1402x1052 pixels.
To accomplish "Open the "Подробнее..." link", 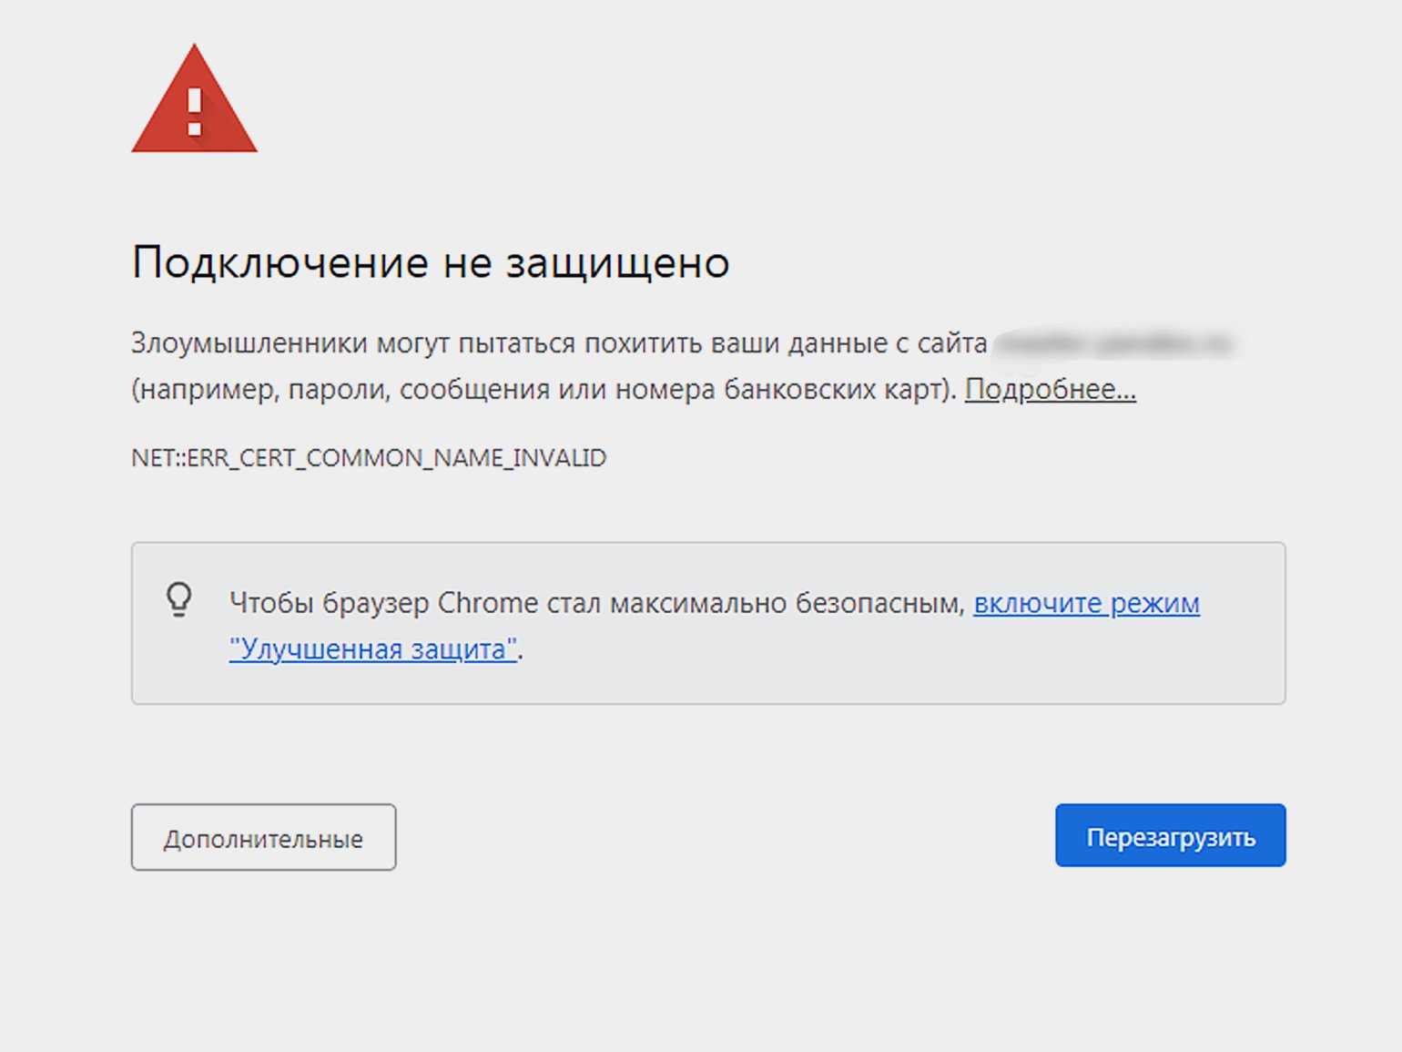I will [x=1050, y=390].
